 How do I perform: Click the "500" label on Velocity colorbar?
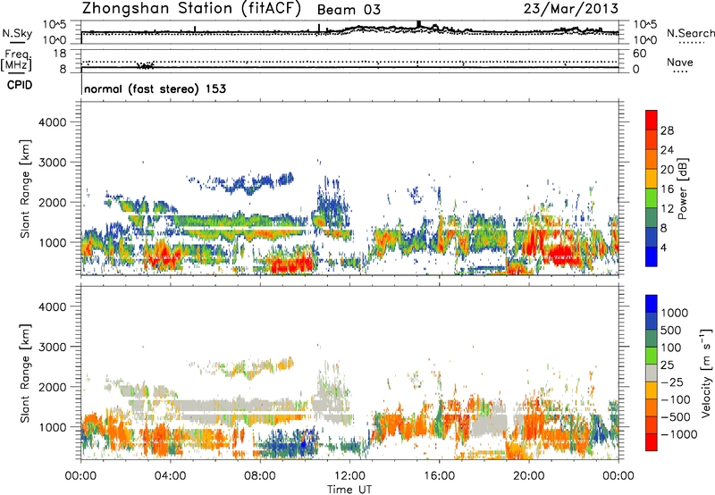click(x=671, y=331)
